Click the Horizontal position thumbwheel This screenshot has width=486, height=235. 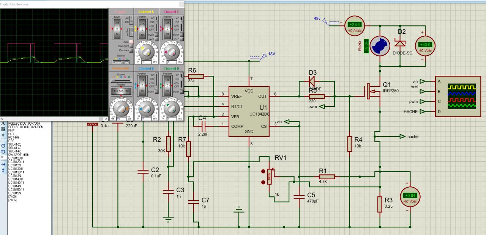click(x=121, y=91)
